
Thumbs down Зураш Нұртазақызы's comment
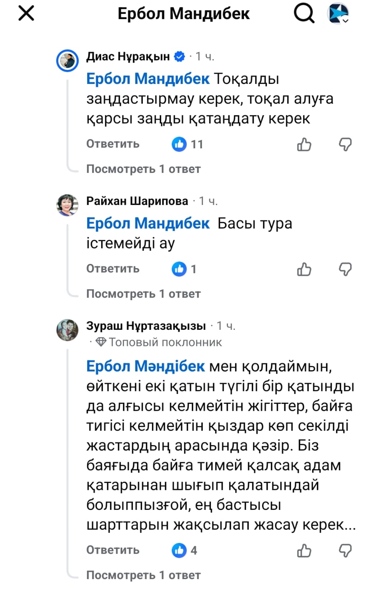[x=345, y=550]
